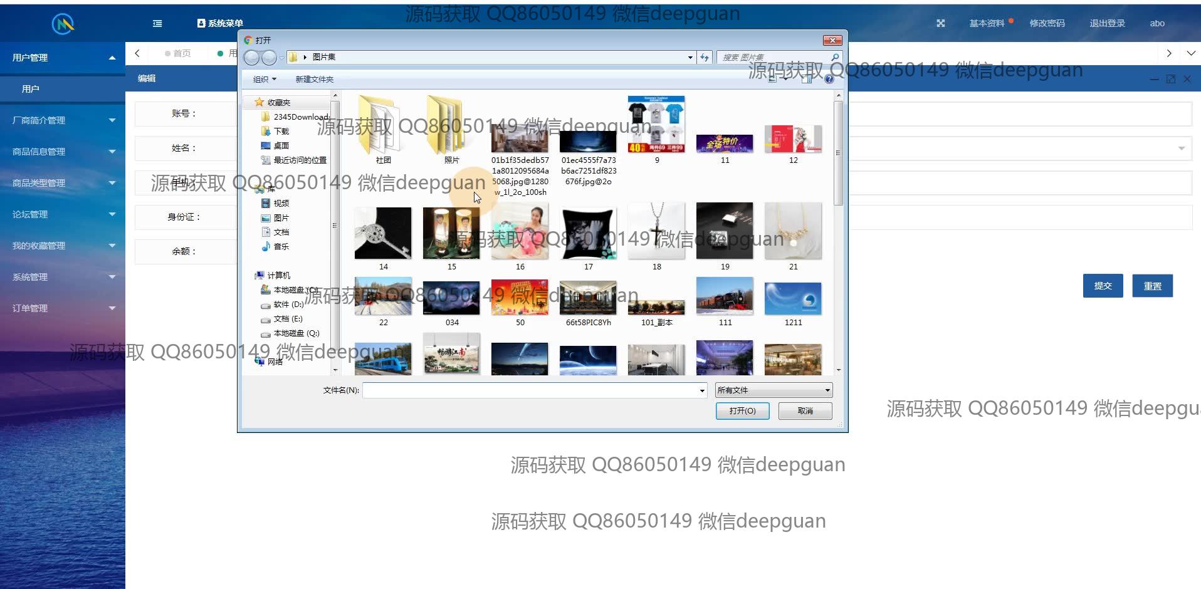The width and height of the screenshot is (1201, 589).
Task: Select 桌面 in the favorites list
Action: click(x=281, y=145)
